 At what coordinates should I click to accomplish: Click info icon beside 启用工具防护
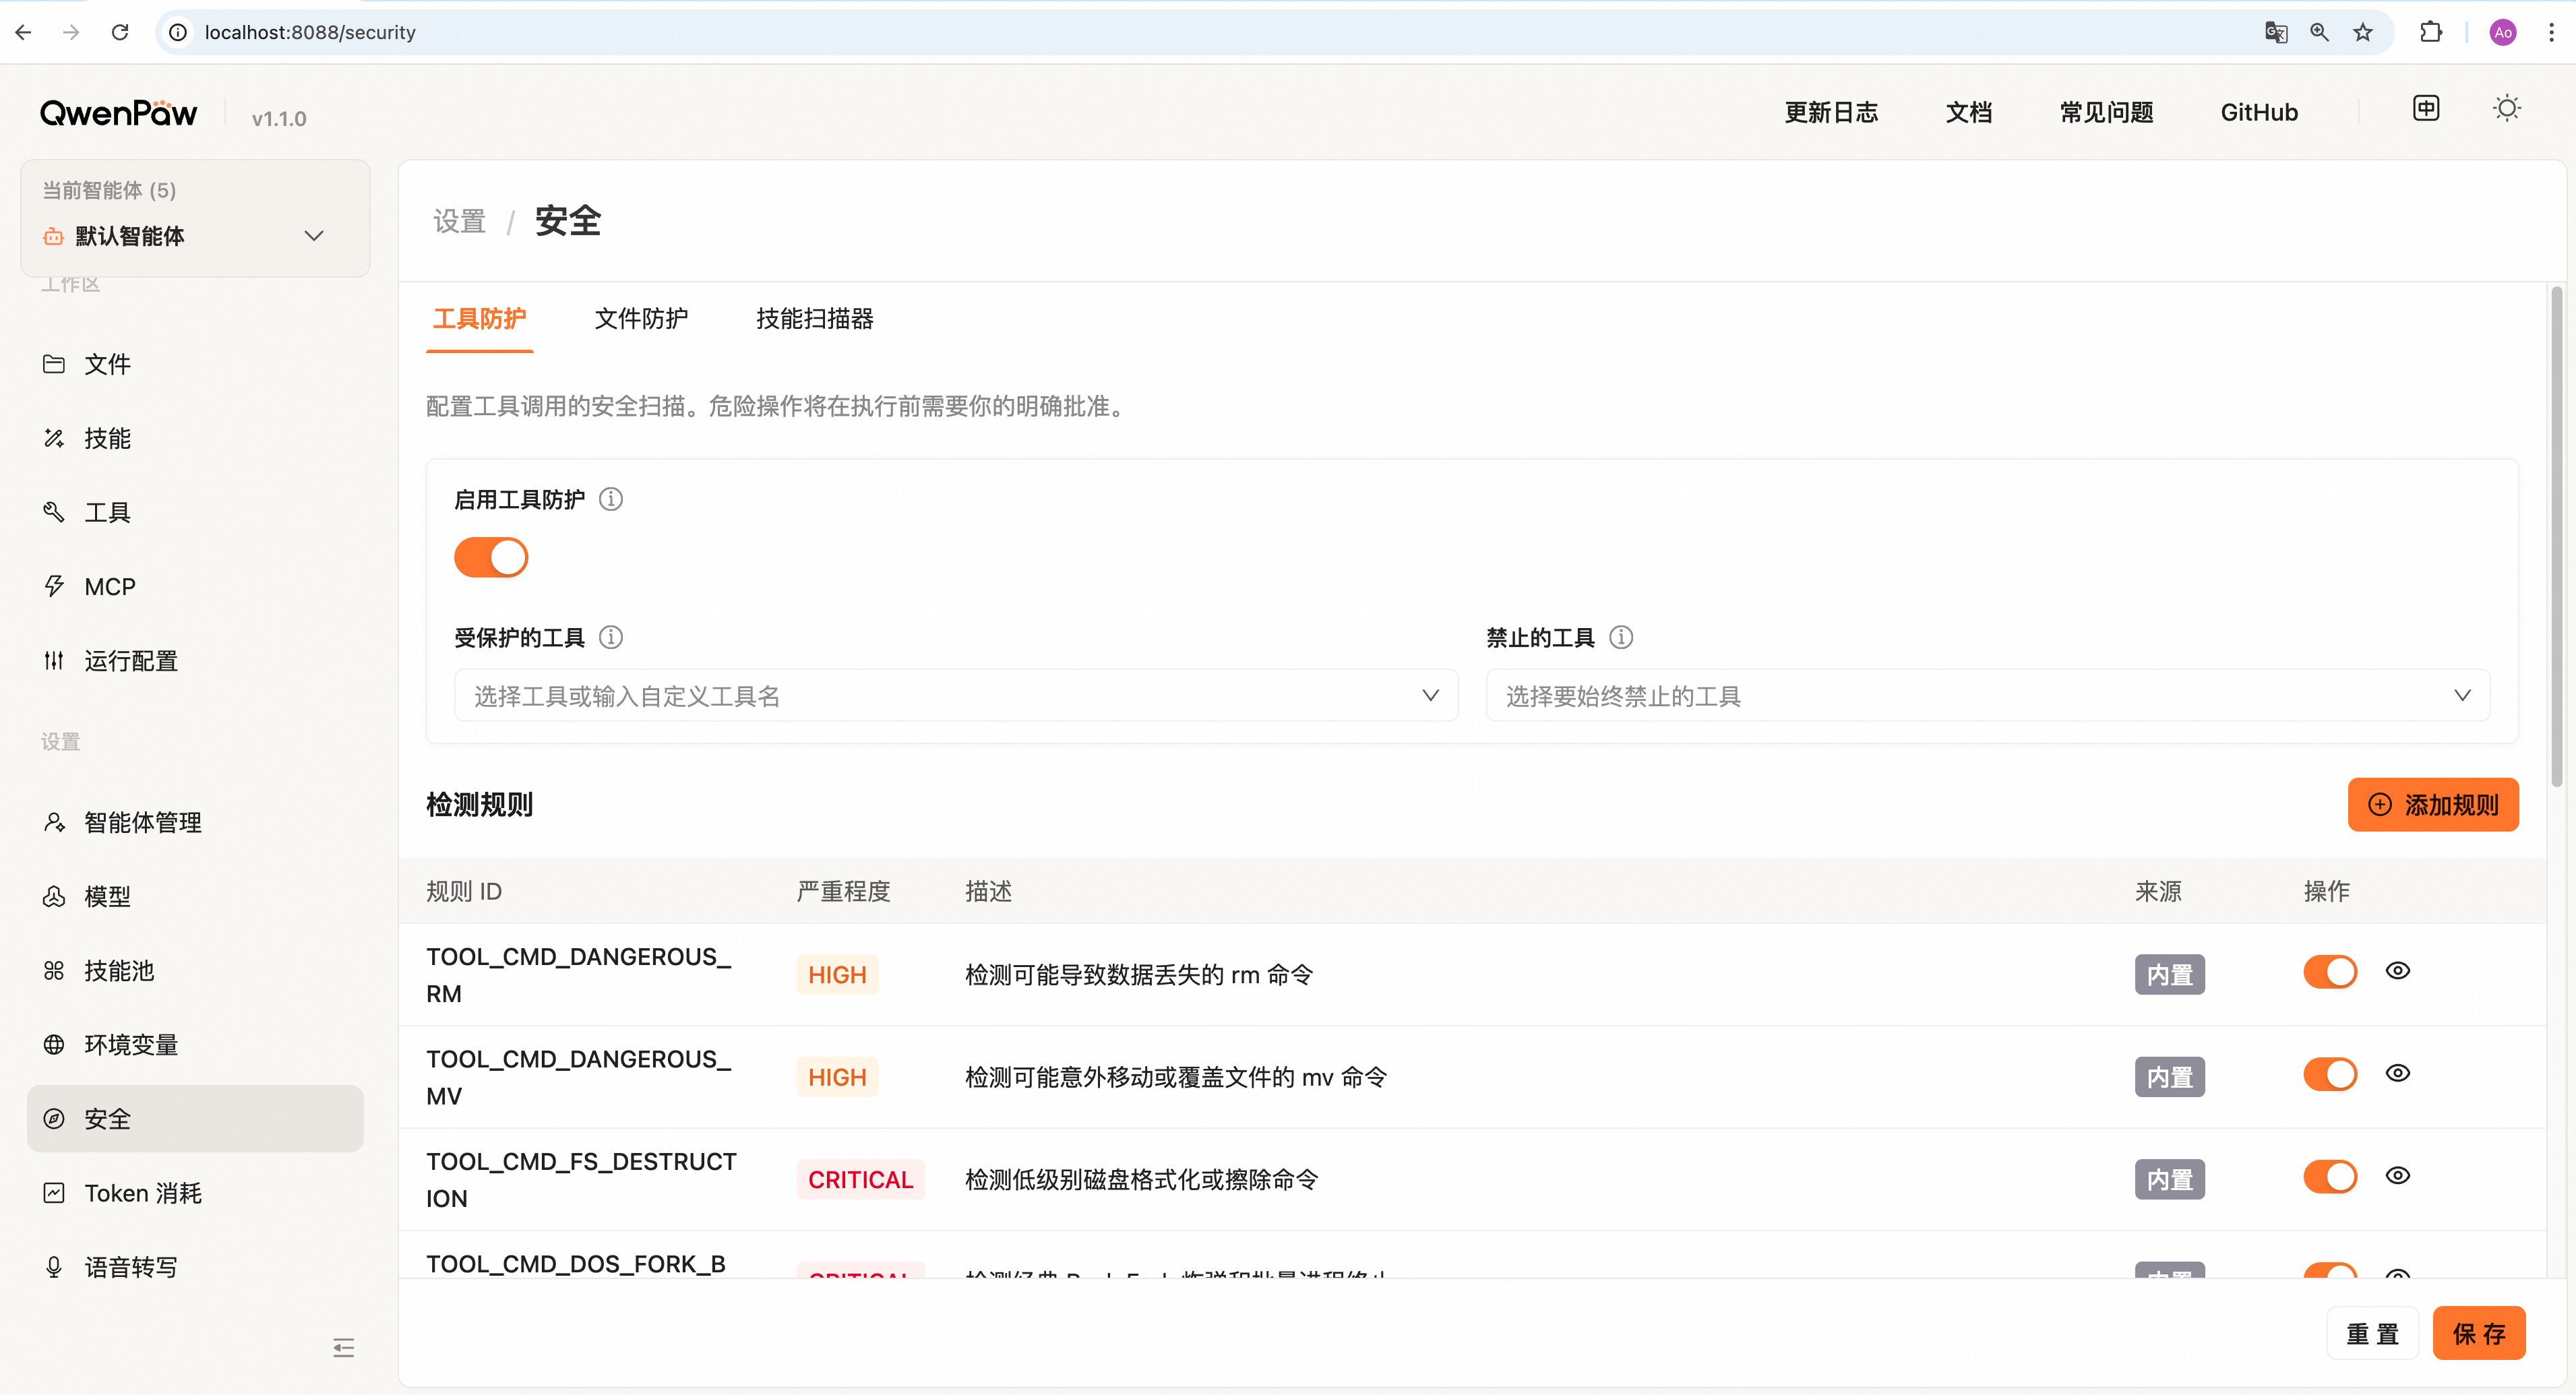pyautogui.click(x=611, y=499)
